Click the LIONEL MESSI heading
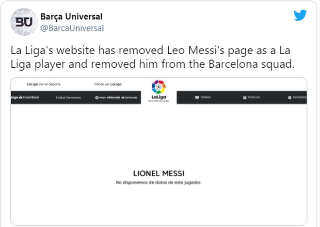320x227 pixels. click(158, 173)
